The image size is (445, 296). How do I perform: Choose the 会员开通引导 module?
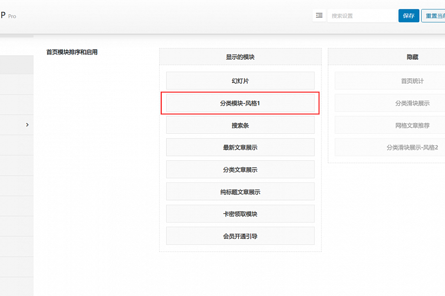click(240, 236)
